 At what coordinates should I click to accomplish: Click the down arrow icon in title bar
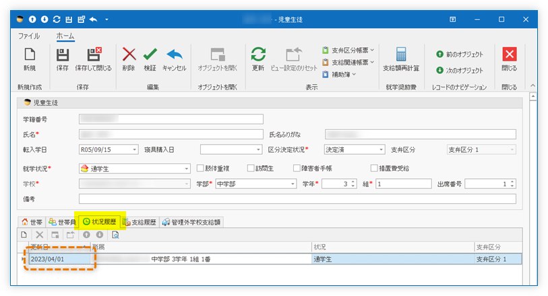pyautogui.click(x=44, y=20)
